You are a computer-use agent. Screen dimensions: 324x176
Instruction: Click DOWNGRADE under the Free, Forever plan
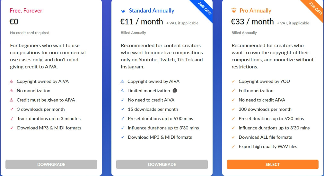coord(51,164)
